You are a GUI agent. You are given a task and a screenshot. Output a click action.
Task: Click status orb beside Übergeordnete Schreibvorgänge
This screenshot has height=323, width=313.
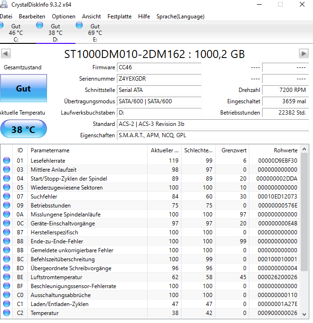click(7, 268)
